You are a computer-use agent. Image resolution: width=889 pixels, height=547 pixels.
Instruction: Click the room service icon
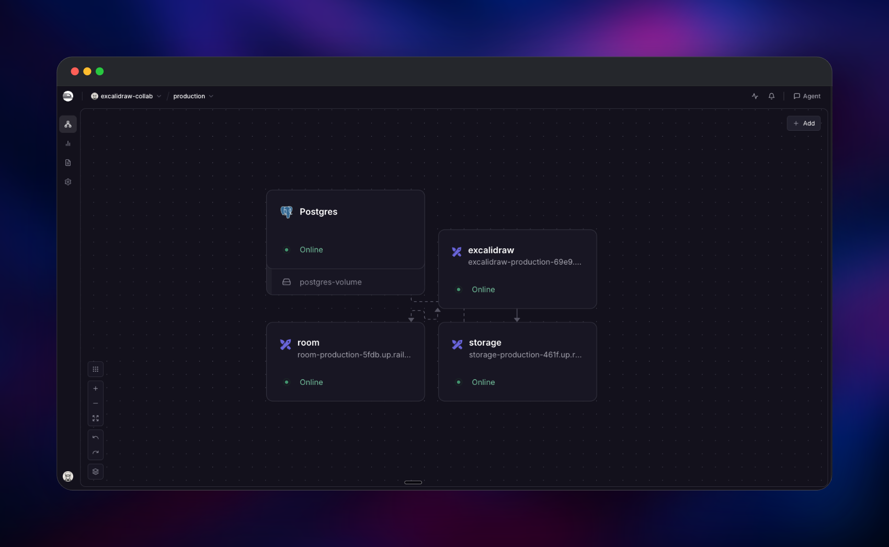286,344
